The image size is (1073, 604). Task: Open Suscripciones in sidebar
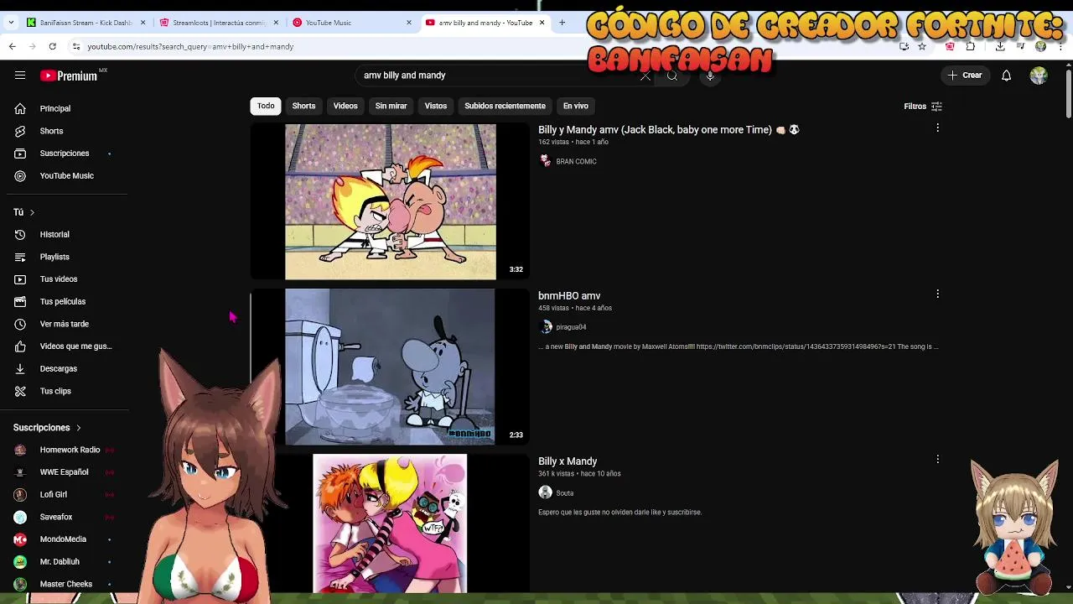point(64,154)
